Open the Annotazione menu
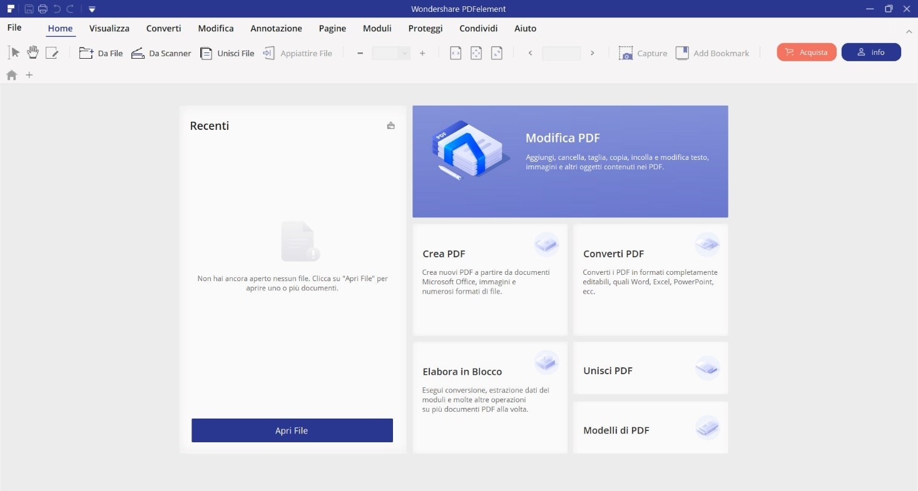Screen dimensions: 918x491 (276, 28)
